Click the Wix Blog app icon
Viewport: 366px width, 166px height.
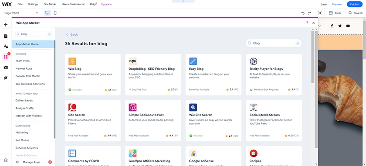coord(72,61)
